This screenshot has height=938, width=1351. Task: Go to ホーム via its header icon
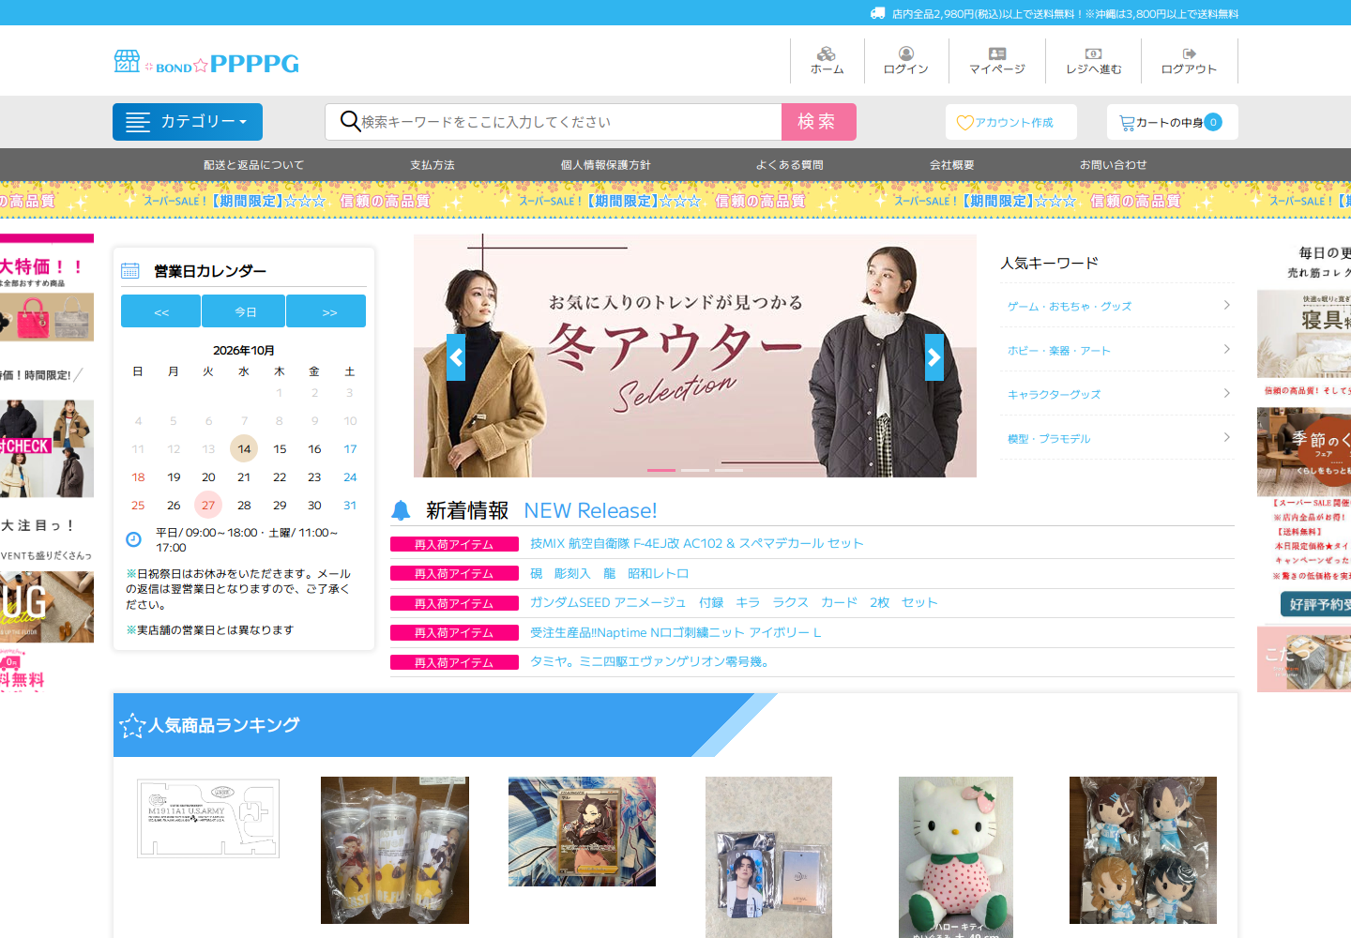pyautogui.click(x=827, y=61)
